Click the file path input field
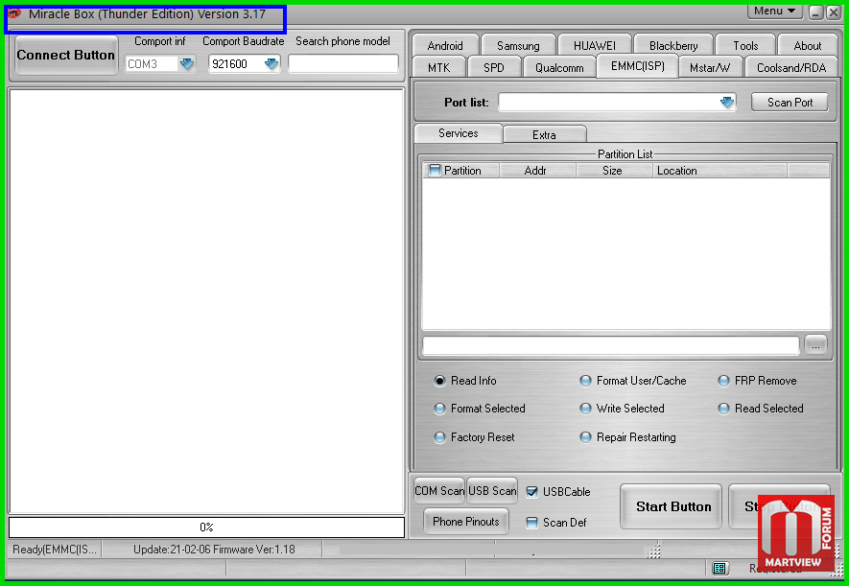 click(610, 345)
